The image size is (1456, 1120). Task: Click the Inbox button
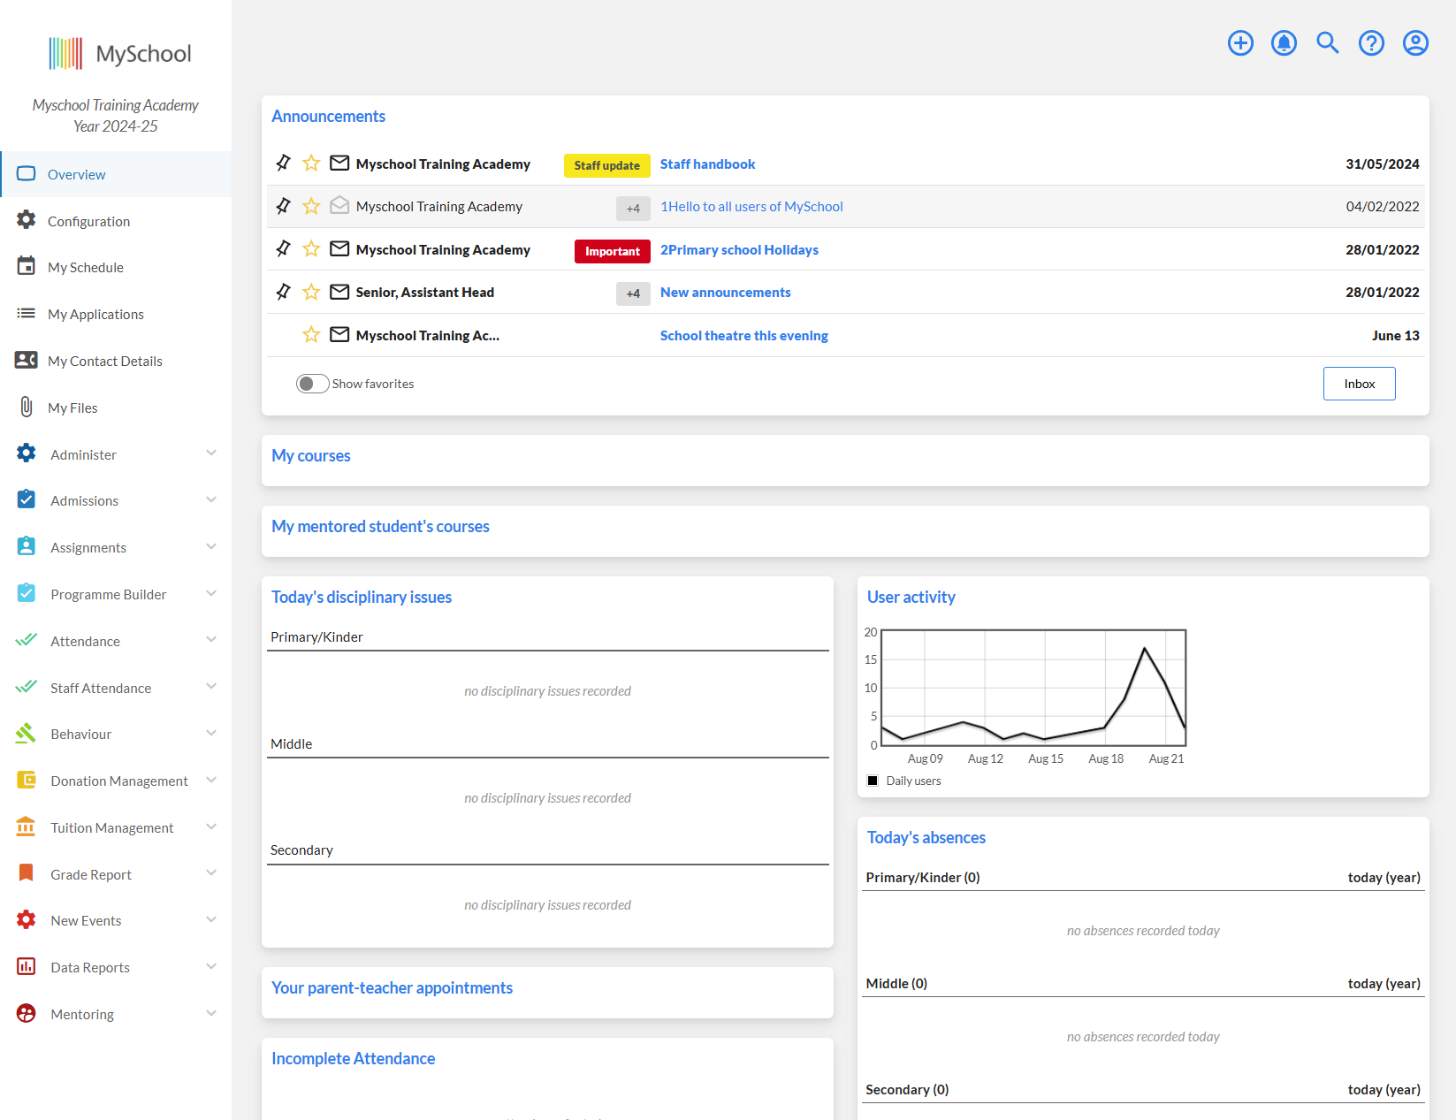coord(1359,383)
